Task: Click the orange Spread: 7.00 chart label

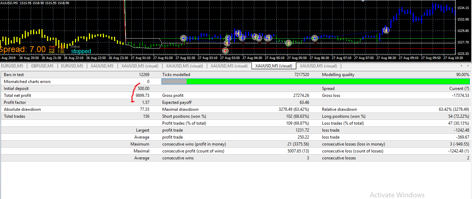Action: (x=23, y=49)
